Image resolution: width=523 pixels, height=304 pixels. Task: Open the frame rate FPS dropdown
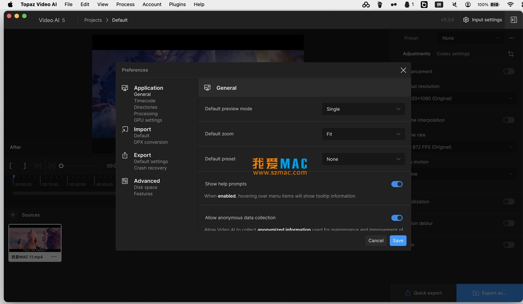(463, 147)
